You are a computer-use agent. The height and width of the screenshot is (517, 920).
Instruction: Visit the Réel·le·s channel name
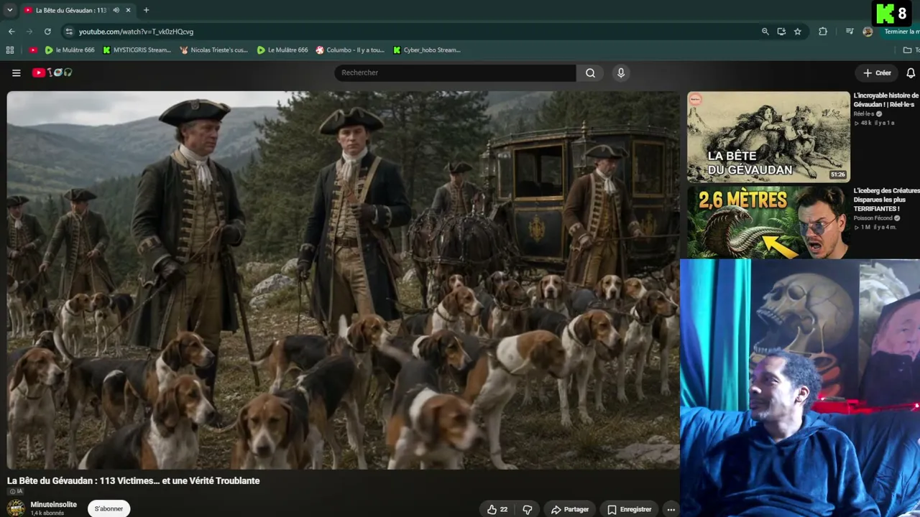[864, 113]
